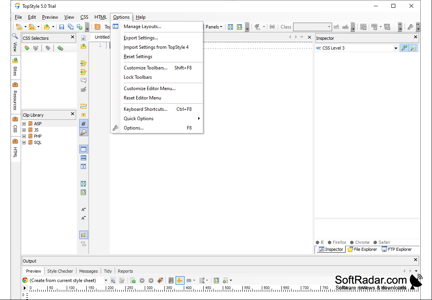Screen dimensions: 432x300
Task: Expand the JS clip library folder
Action: pyautogui.click(x=24, y=130)
